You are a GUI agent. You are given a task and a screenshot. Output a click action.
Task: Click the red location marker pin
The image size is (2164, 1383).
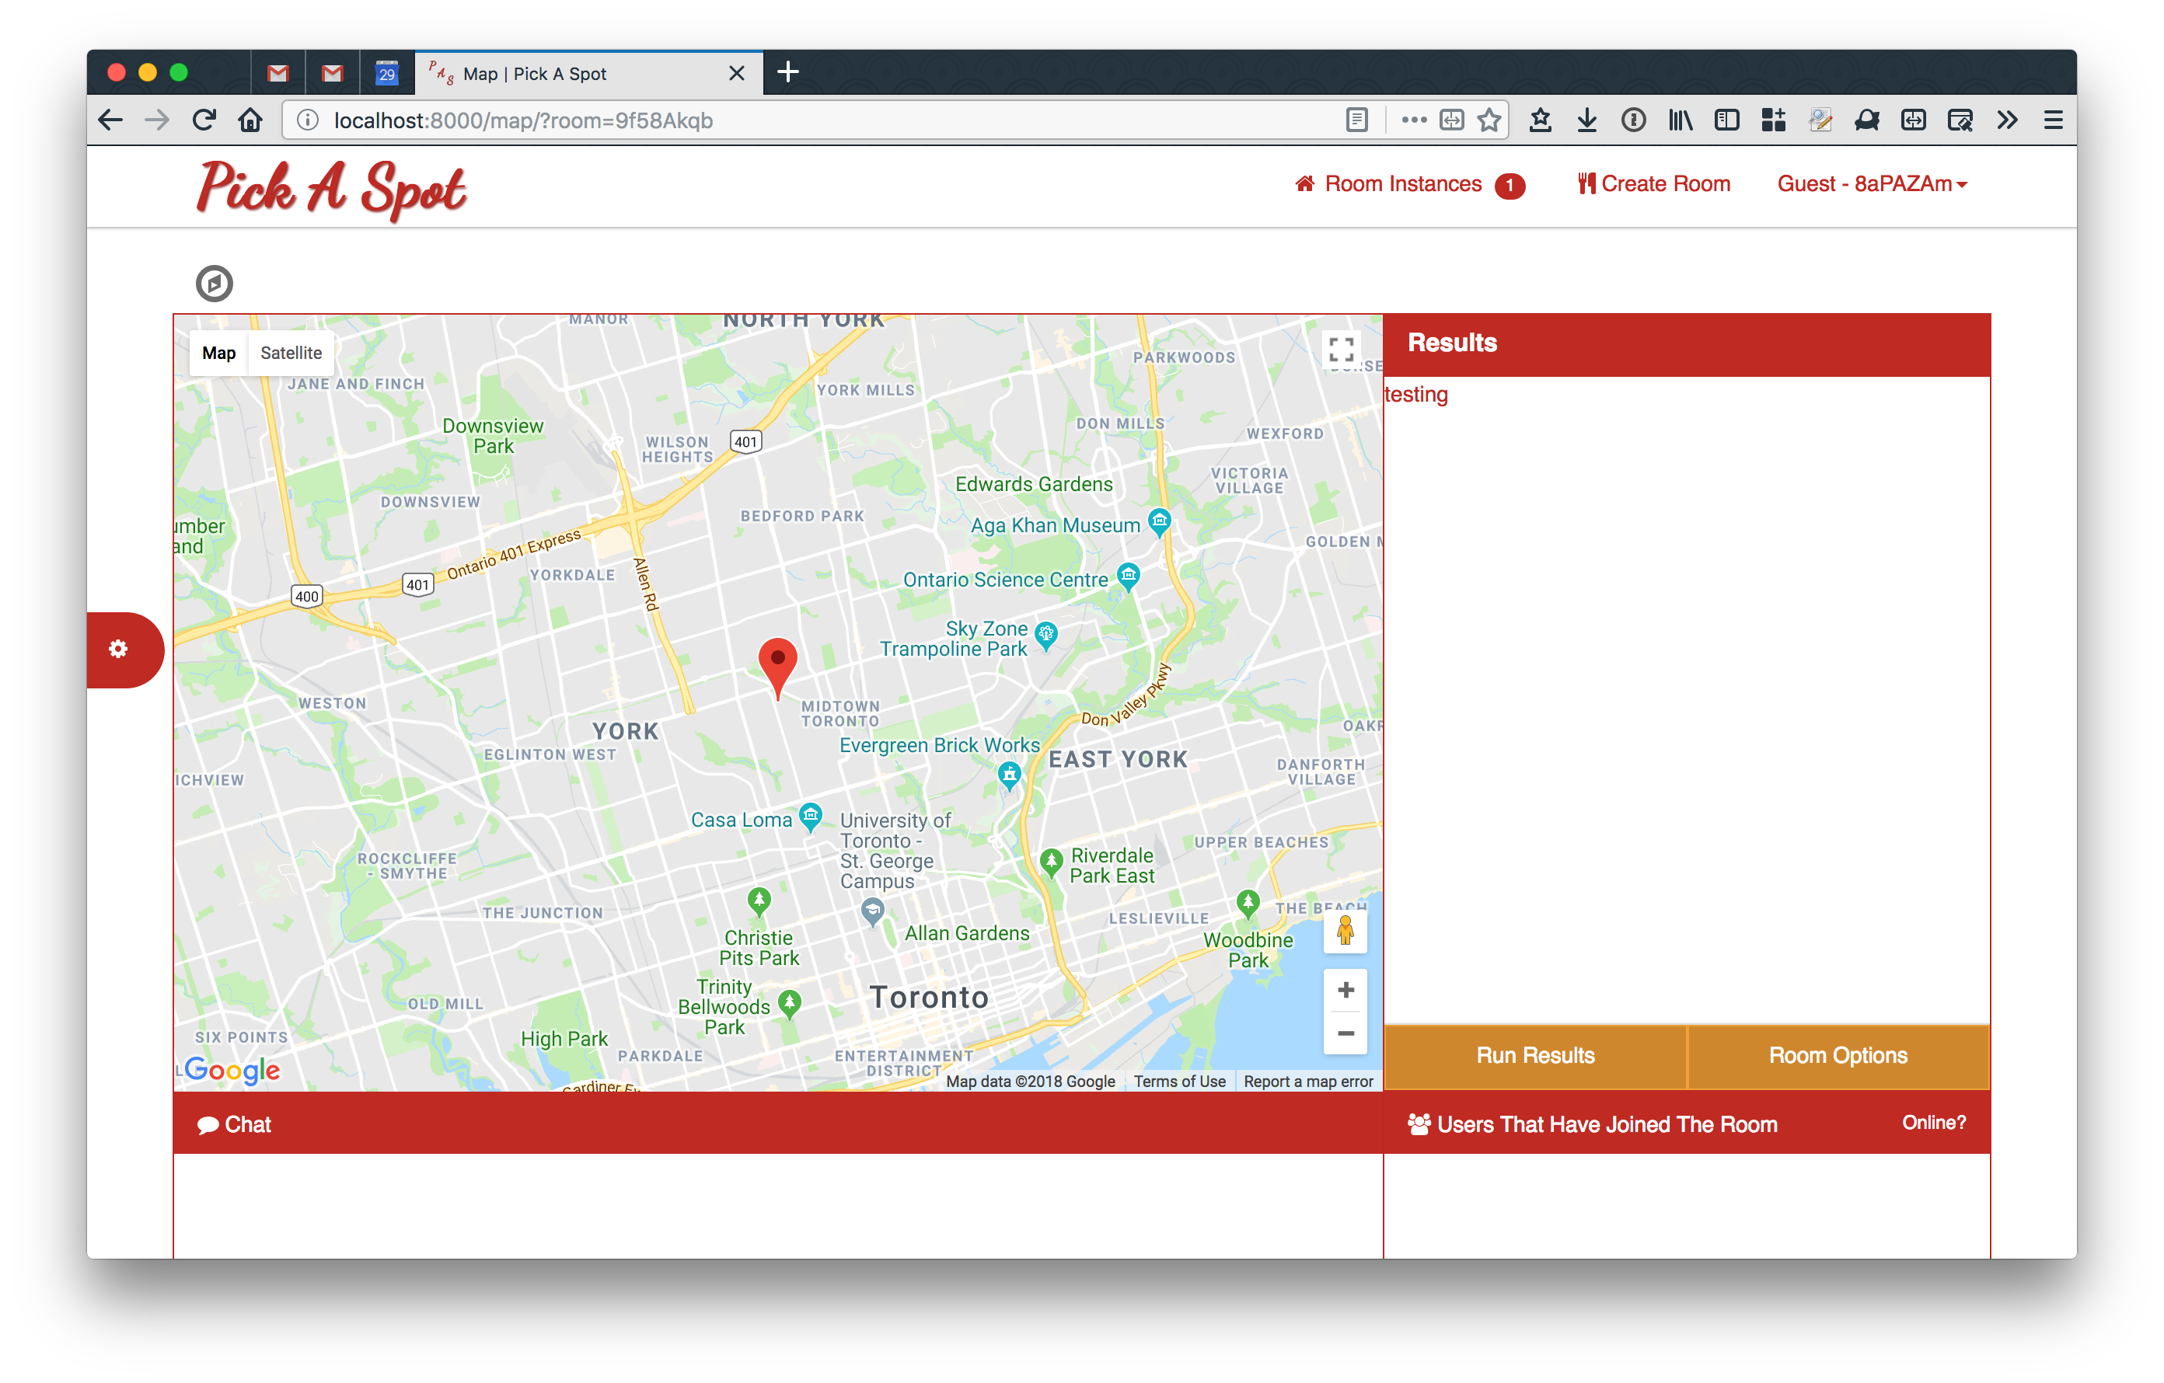click(777, 663)
